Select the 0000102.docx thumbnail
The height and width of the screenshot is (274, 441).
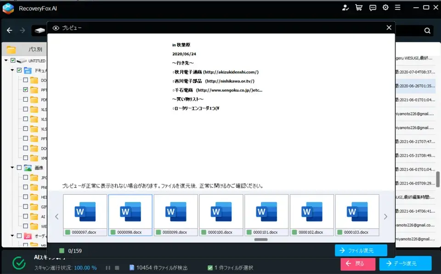click(312, 215)
